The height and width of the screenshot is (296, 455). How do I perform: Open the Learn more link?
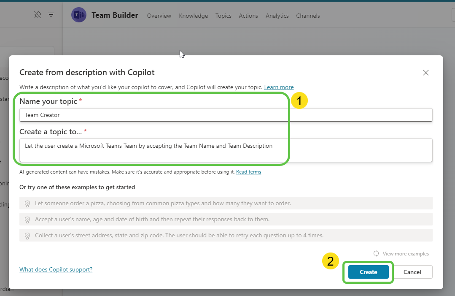point(279,87)
